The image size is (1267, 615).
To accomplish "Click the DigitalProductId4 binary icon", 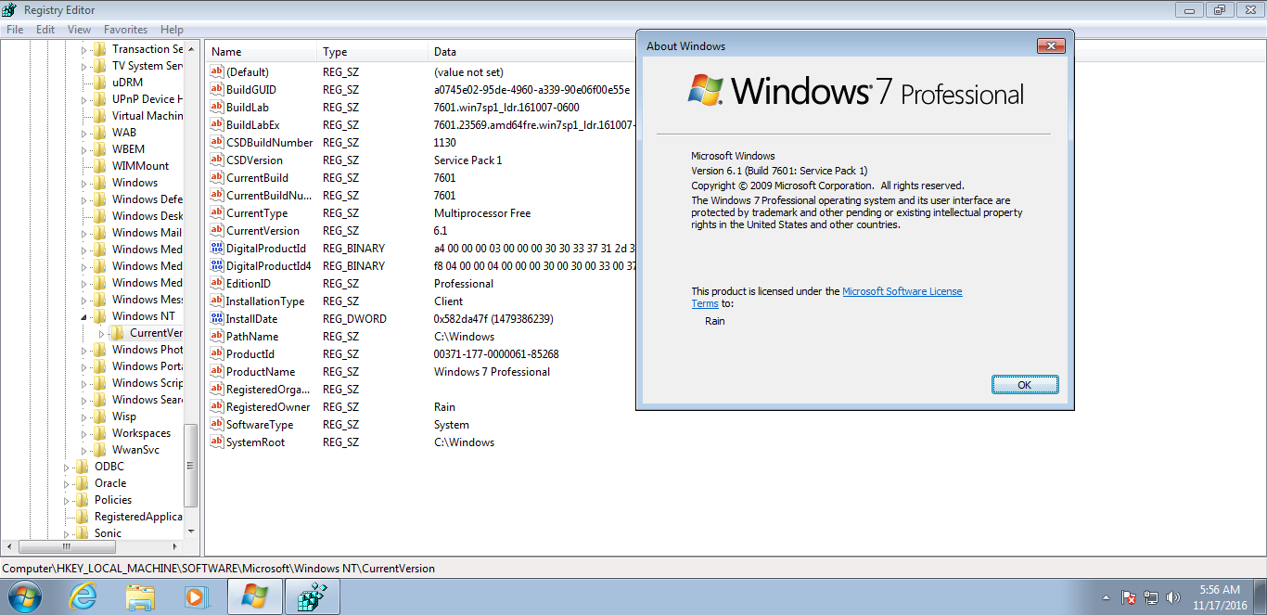I will click(x=217, y=266).
